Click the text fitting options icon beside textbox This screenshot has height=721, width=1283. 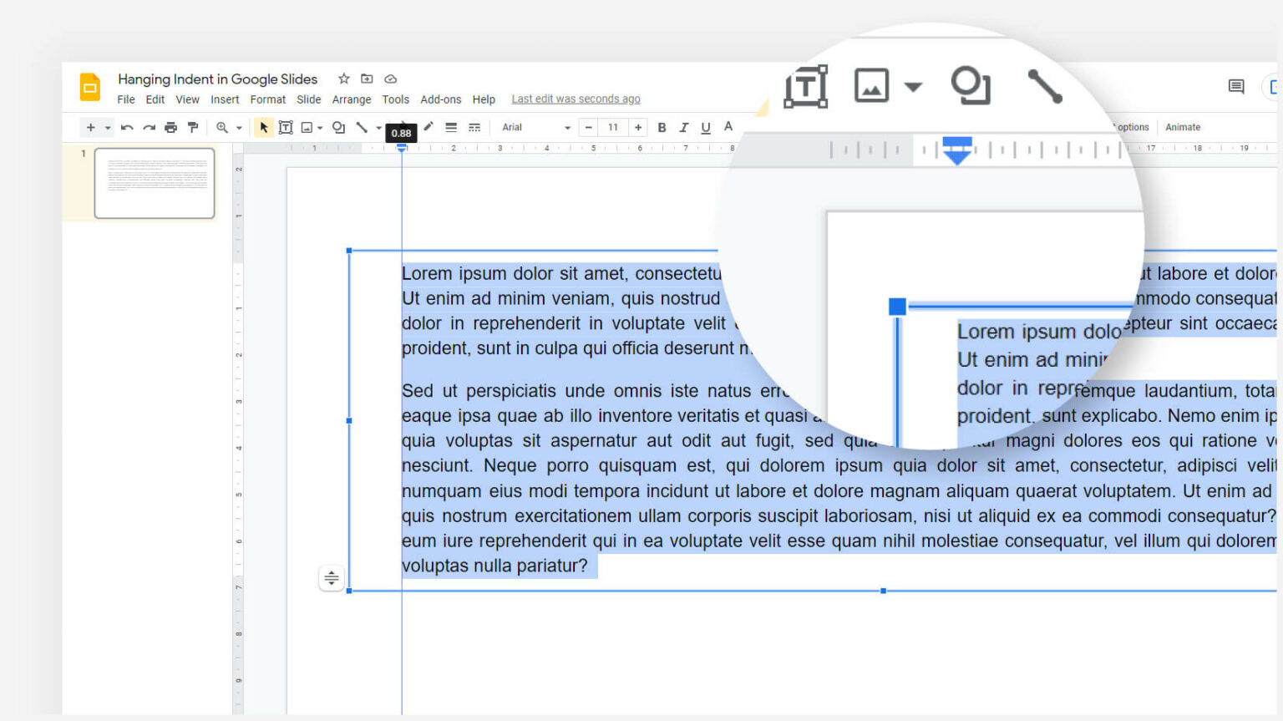pyautogui.click(x=332, y=577)
